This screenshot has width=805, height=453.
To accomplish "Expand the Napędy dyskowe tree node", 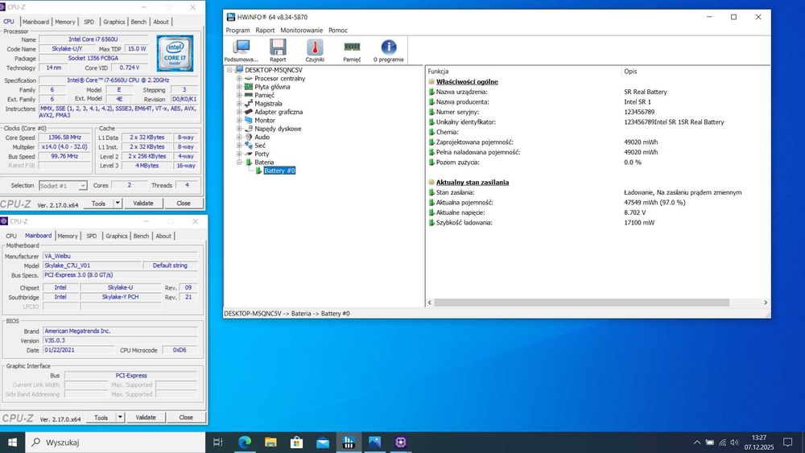I will coord(239,129).
